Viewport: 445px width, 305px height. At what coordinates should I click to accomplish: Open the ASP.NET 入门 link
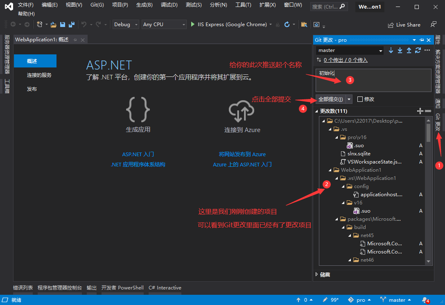tap(138, 154)
